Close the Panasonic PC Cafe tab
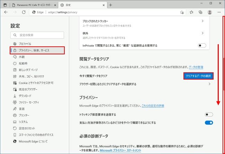 click(55, 5)
